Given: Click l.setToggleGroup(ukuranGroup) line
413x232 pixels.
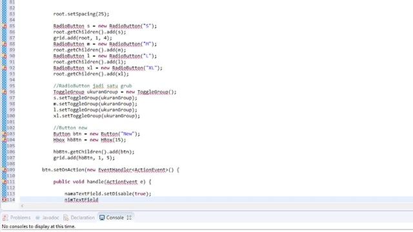Looking at the screenshot, I should [95, 110].
